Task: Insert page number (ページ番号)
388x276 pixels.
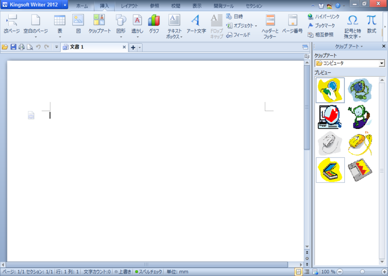Action: click(x=292, y=24)
